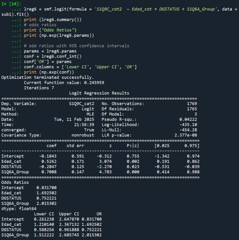
Task: Click the In [14] prompt label
Action: tap(11, 4)
